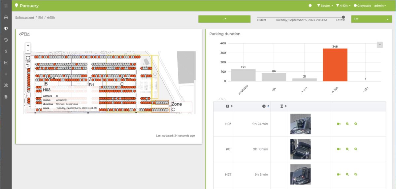This screenshot has height=189, width=396.
Task: Select the dollar sign icon in the sidebar
Action: click(x=6, y=51)
